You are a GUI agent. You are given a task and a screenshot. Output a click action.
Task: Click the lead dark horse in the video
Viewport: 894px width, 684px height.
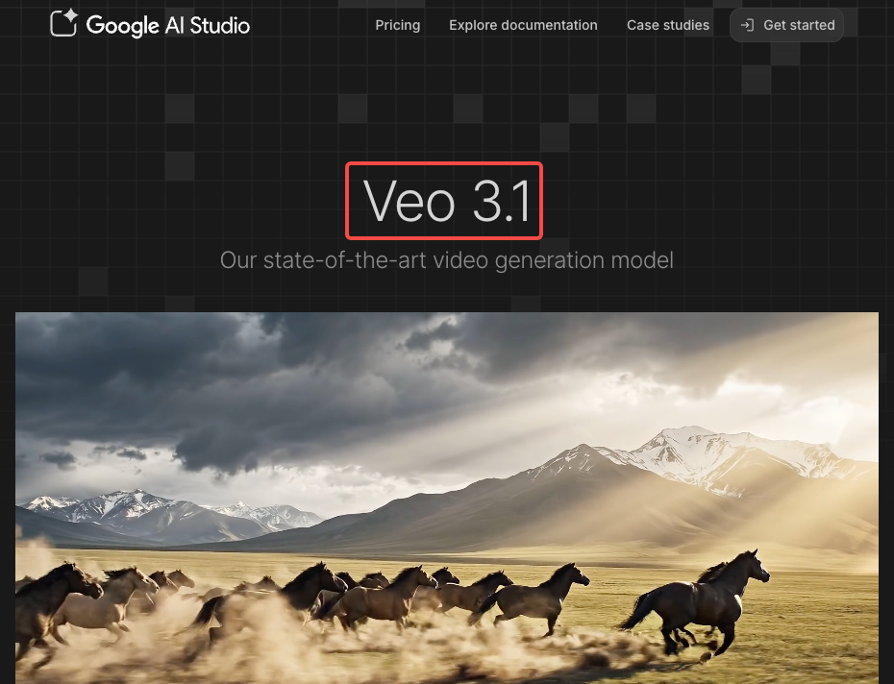click(699, 601)
